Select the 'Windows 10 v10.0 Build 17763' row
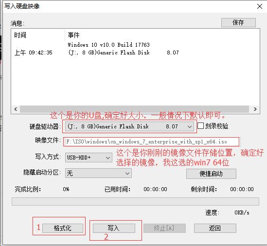 pos(108,45)
